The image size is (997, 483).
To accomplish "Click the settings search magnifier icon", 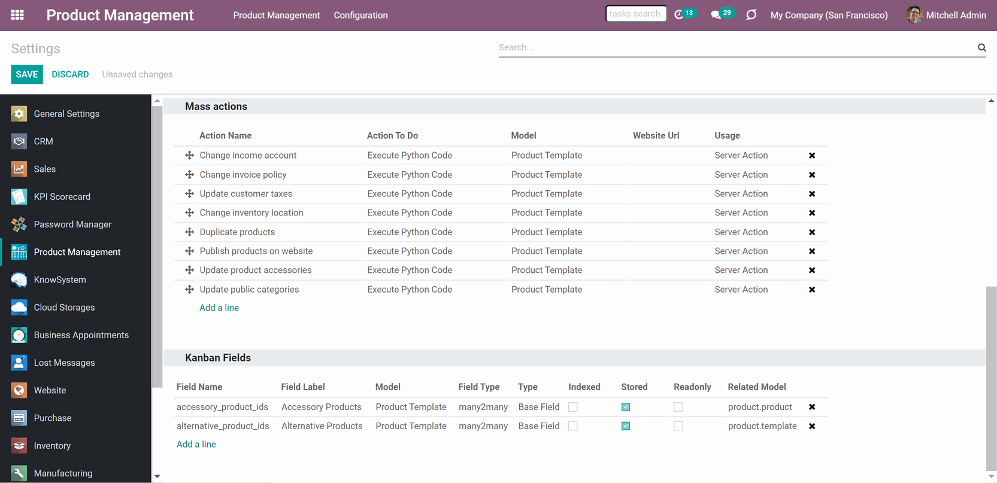I will (x=981, y=47).
